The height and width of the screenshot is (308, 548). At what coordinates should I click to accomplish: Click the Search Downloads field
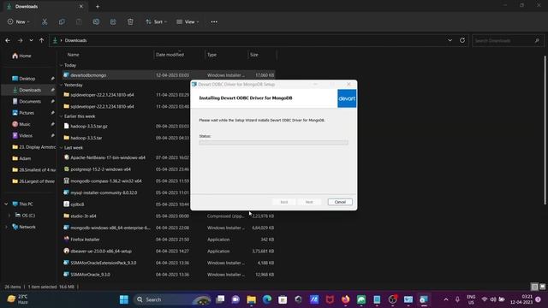click(508, 40)
